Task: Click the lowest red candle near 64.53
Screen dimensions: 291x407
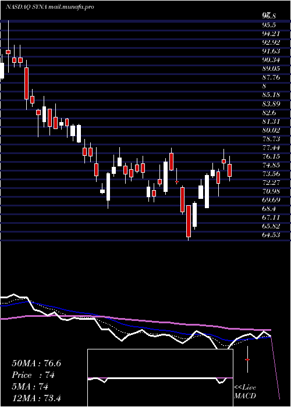Action: 189,221
